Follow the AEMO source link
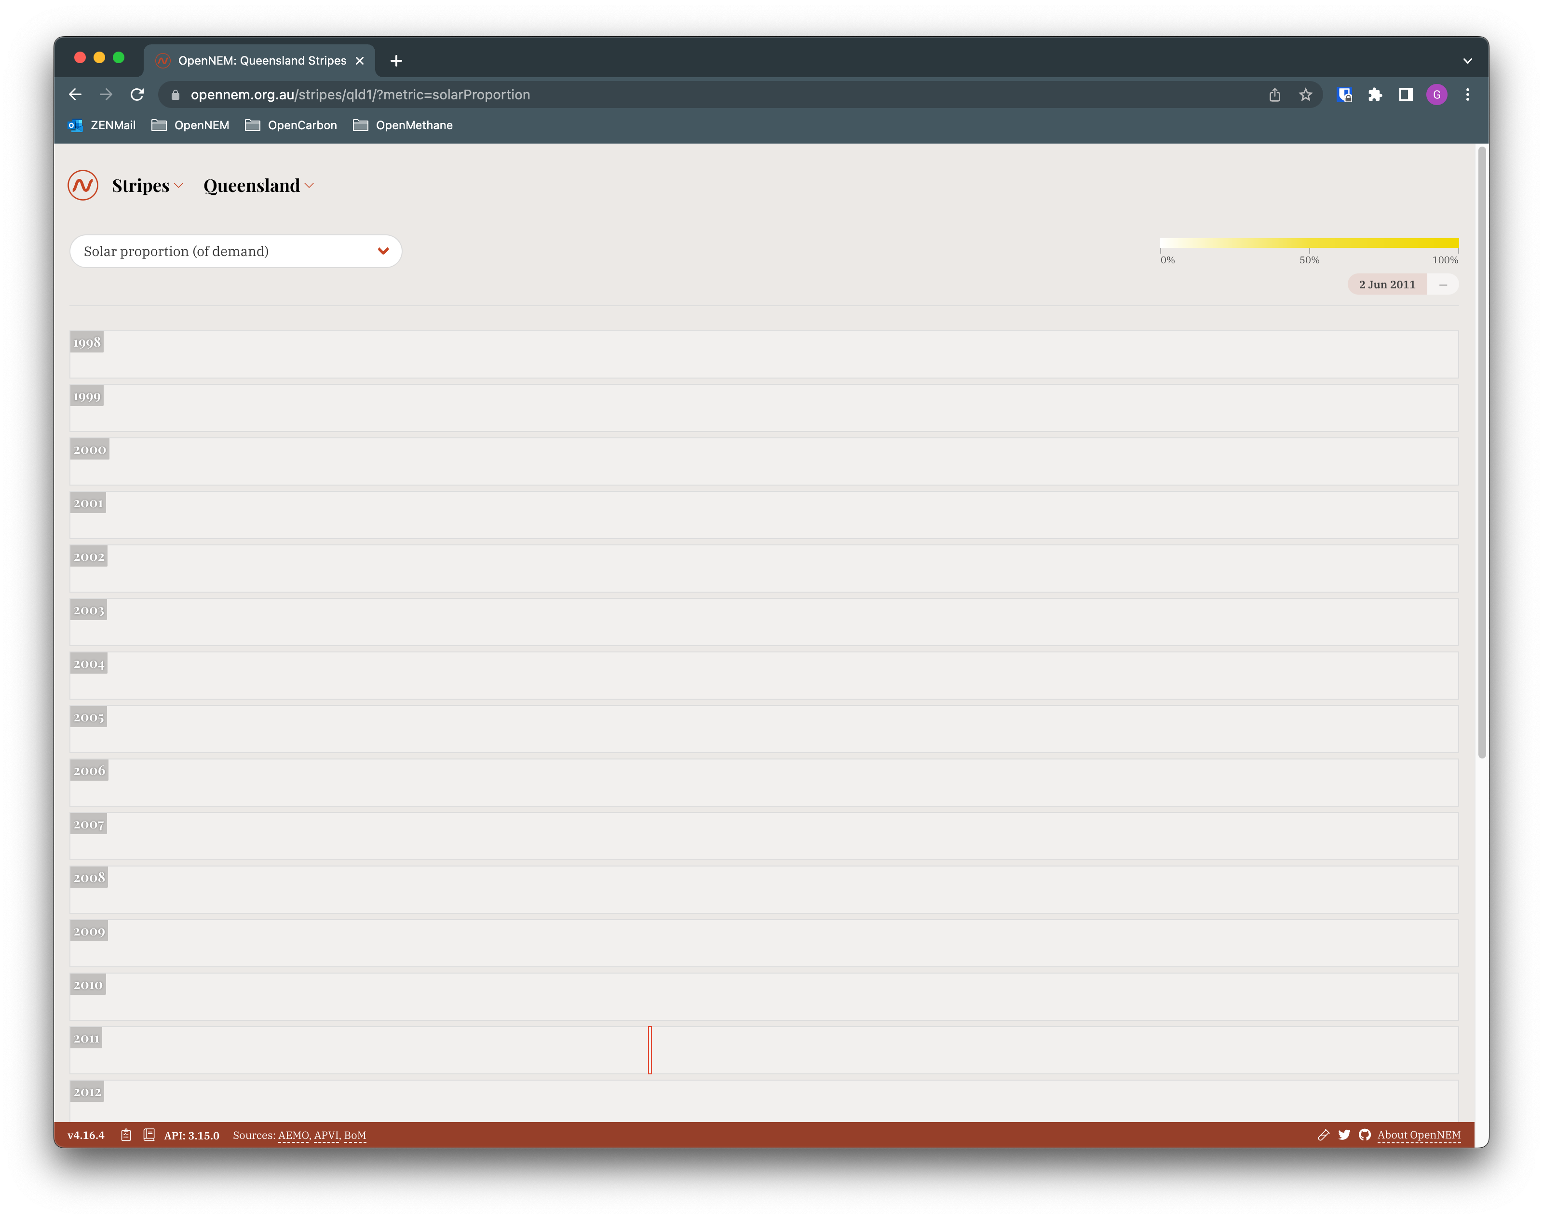Viewport: 1543px width, 1219px height. [x=293, y=1136]
